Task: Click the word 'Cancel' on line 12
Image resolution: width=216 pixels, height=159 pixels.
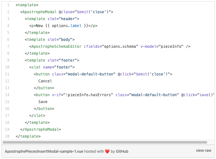Action: [x=45, y=81]
